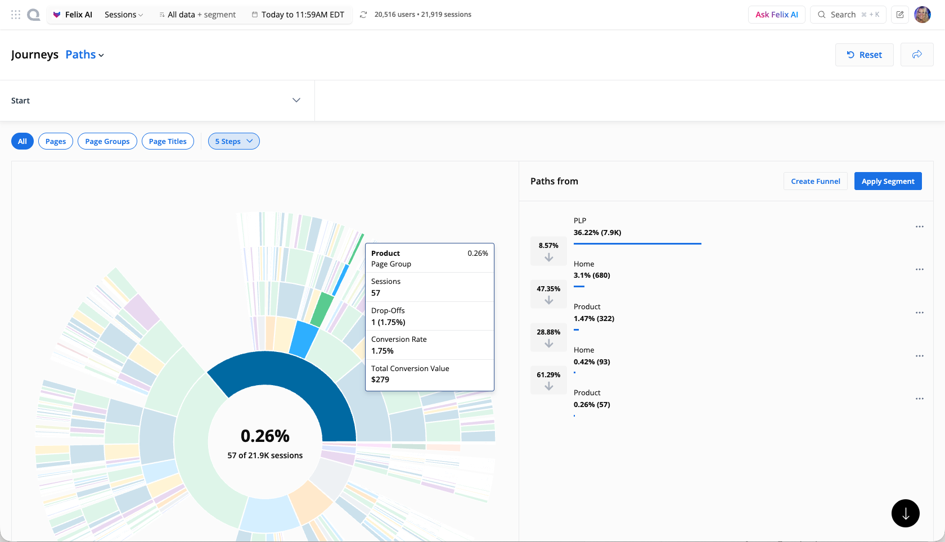
Task: Click the bright green highlighted sunburst segment
Action: pyautogui.click(x=322, y=309)
